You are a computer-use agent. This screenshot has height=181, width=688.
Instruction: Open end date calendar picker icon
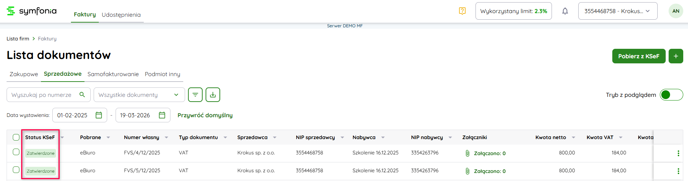point(162,115)
